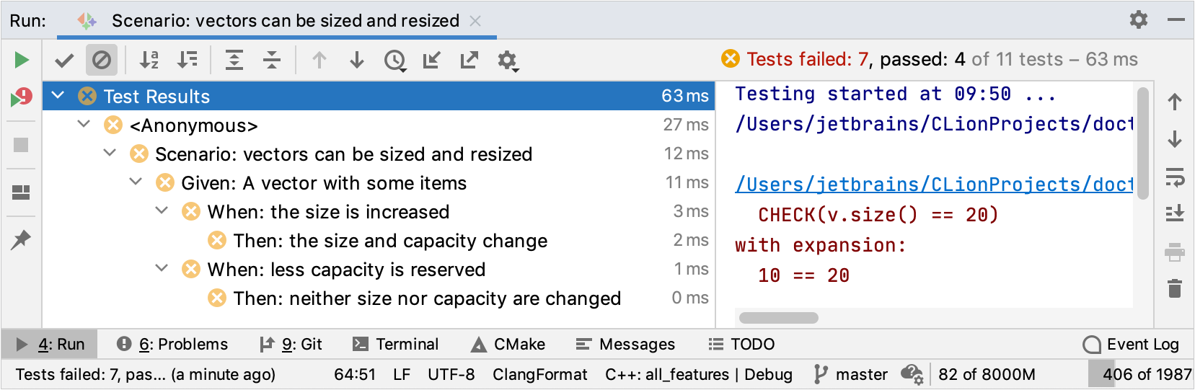
Task: Select 'Then: neither size nor capacity are changed'
Action: [426, 298]
